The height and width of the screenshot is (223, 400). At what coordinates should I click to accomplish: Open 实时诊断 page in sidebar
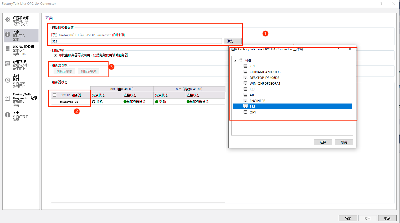21,81
